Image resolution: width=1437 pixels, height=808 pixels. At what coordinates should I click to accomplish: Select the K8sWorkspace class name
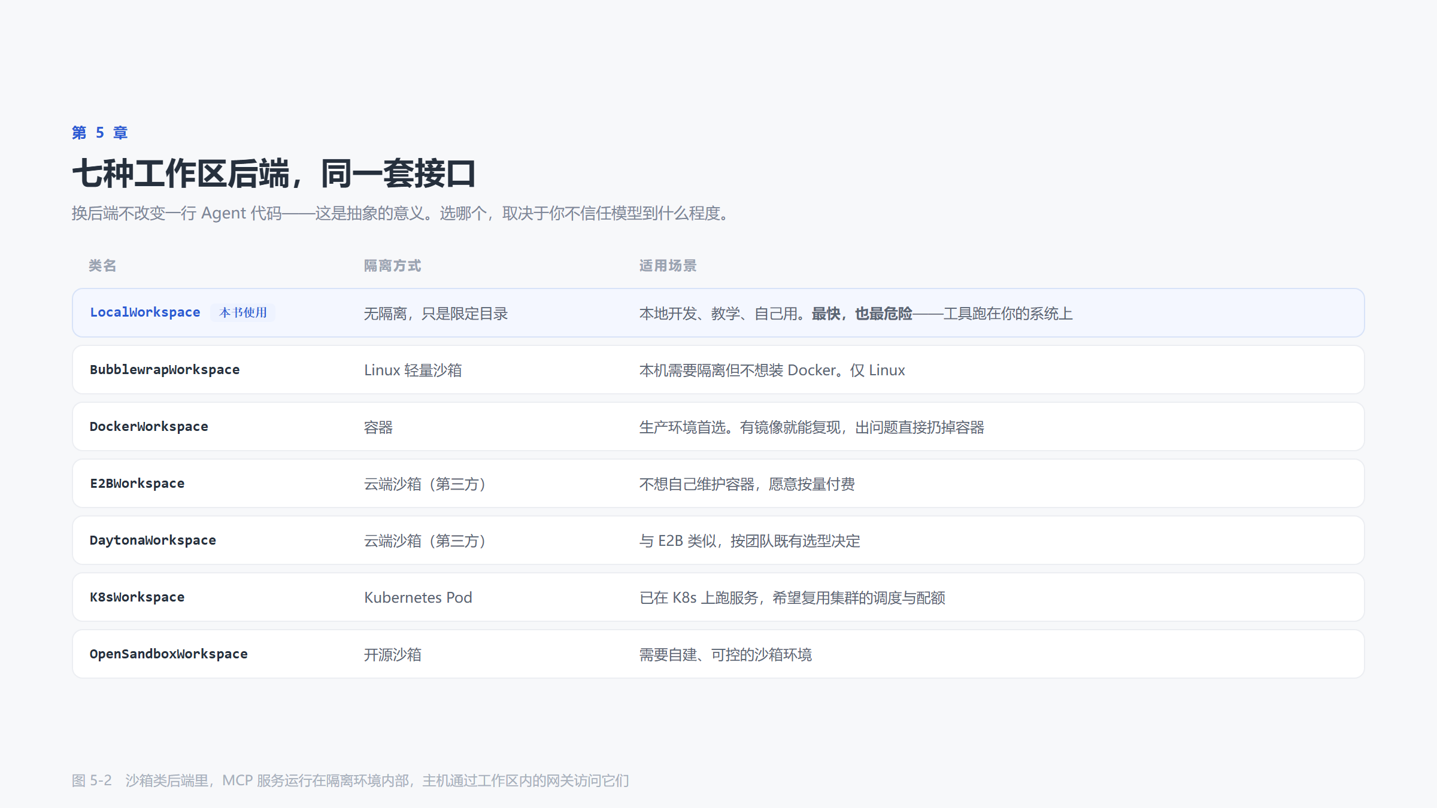coord(137,597)
